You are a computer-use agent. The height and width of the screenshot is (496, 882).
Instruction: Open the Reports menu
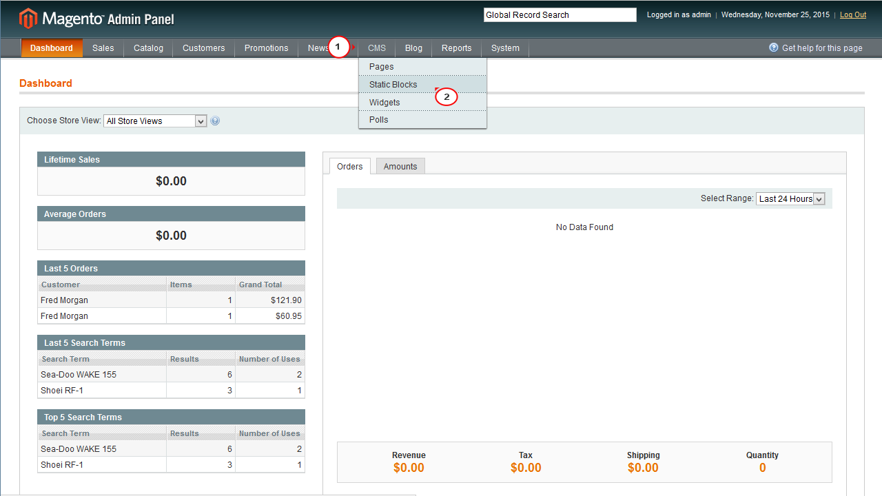pyautogui.click(x=457, y=48)
